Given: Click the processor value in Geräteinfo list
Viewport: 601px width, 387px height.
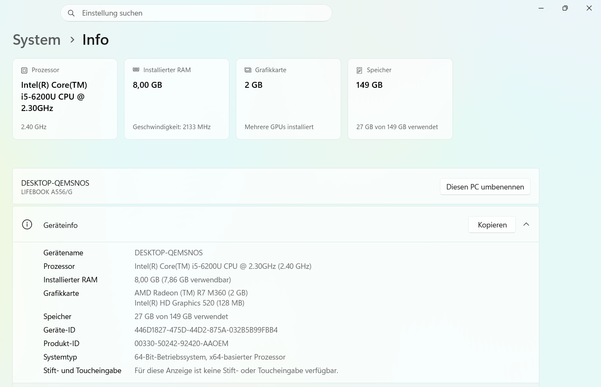Looking at the screenshot, I should coord(223,266).
